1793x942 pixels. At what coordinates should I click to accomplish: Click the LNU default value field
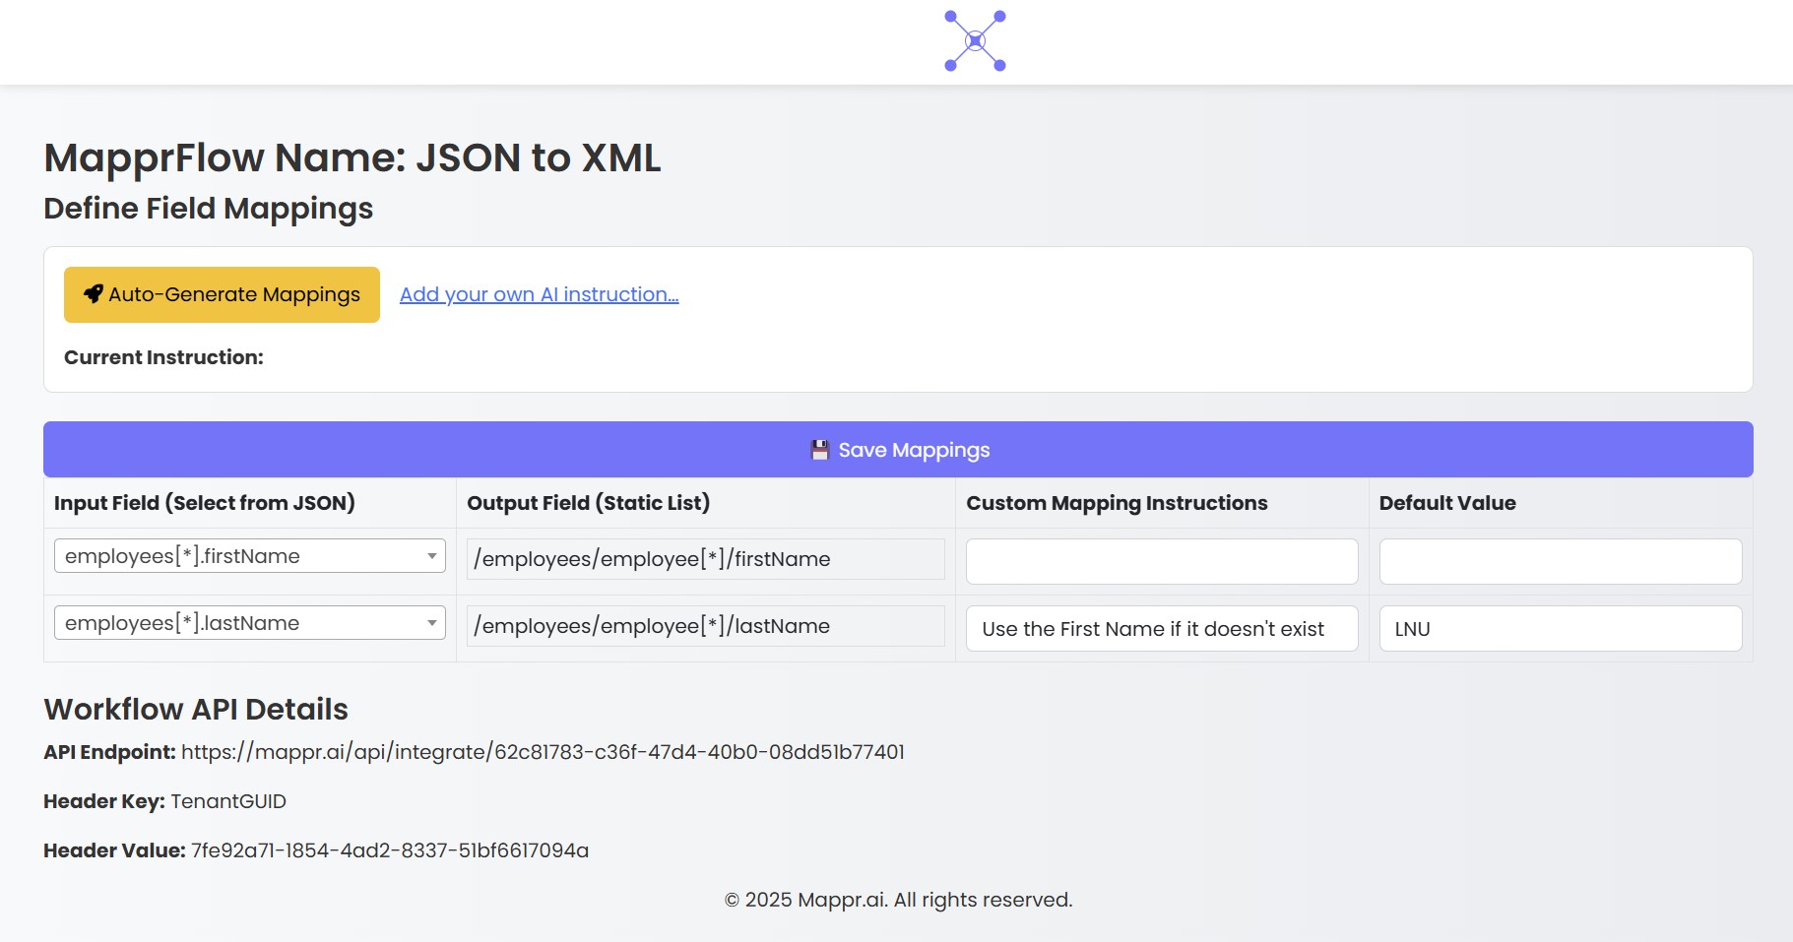(1561, 628)
